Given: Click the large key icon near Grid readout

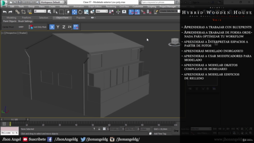Looking at the screenshot, I should tap(176, 131).
